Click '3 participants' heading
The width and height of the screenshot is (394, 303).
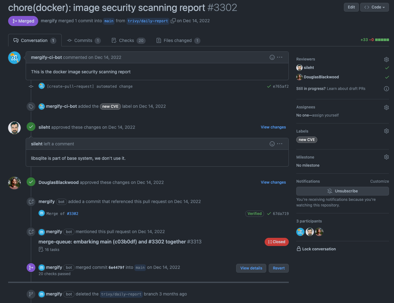coord(309,221)
